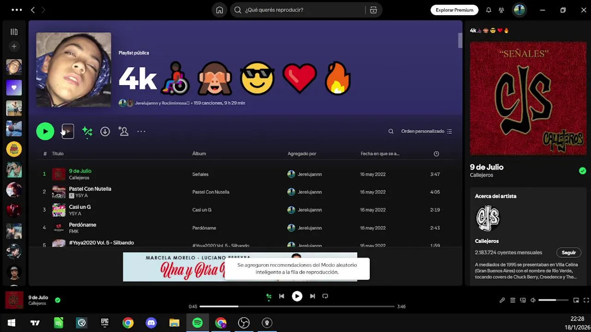The width and height of the screenshot is (591, 332).
Task: Invite collaborators with the add-person icon
Action: tap(123, 131)
